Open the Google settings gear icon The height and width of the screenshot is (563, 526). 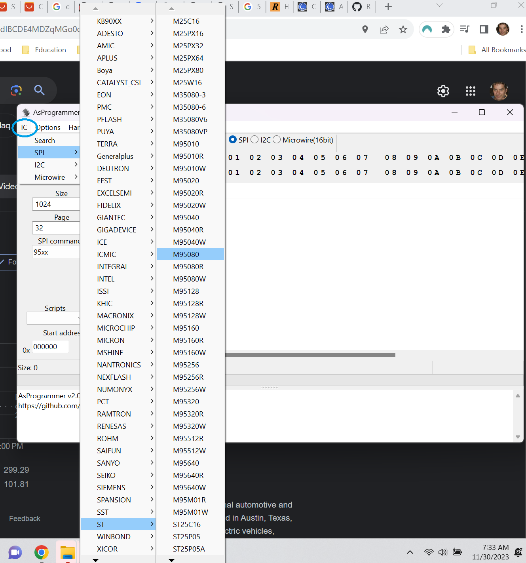point(443,91)
